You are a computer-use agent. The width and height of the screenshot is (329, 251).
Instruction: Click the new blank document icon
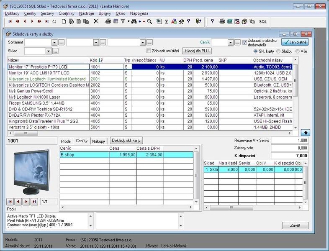[63, 21]
